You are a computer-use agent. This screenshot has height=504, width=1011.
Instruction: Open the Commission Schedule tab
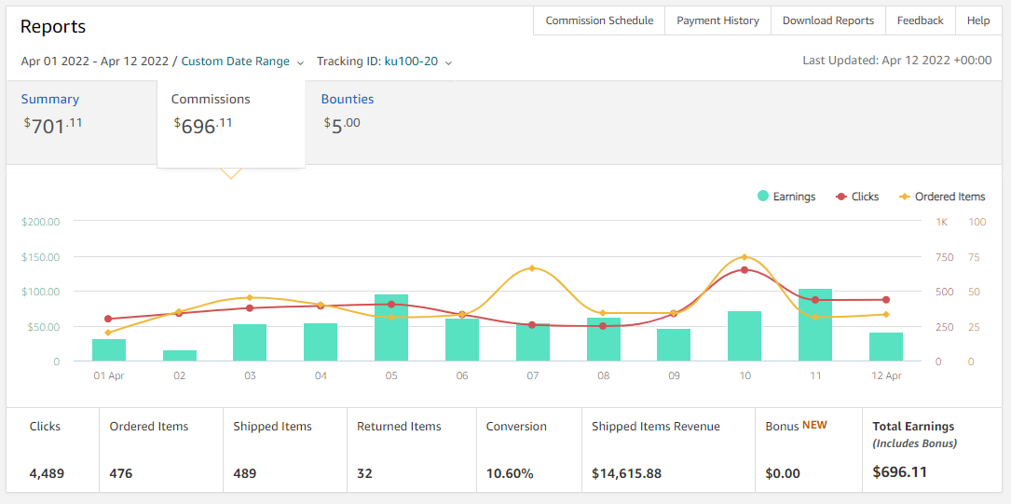pos(599,20)
